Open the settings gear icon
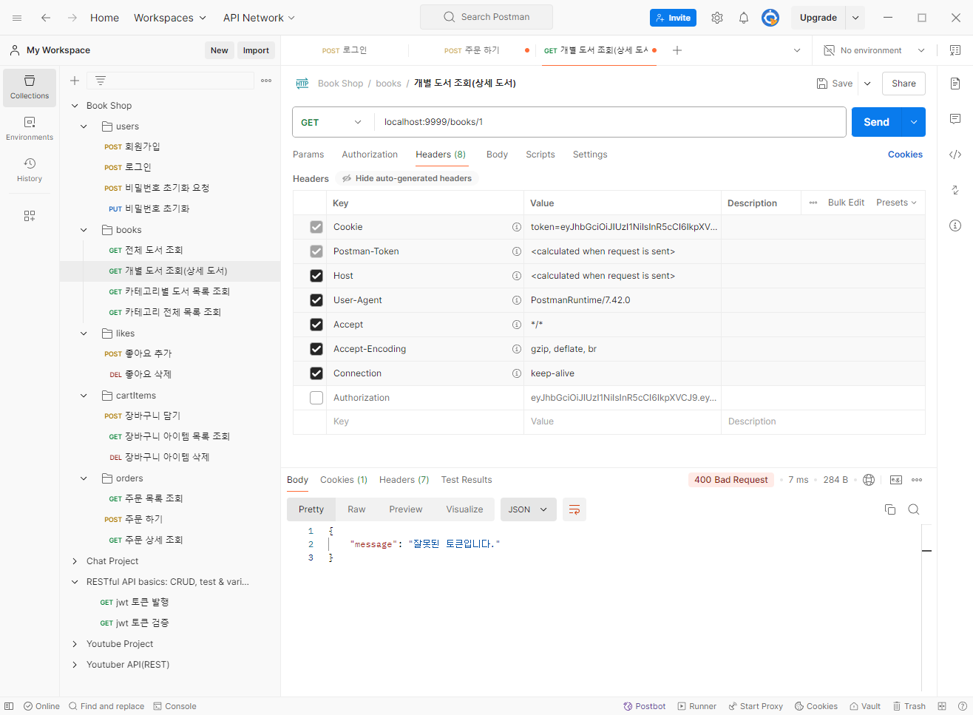Screen dimensions: 973x715 [x=717, y=18]
